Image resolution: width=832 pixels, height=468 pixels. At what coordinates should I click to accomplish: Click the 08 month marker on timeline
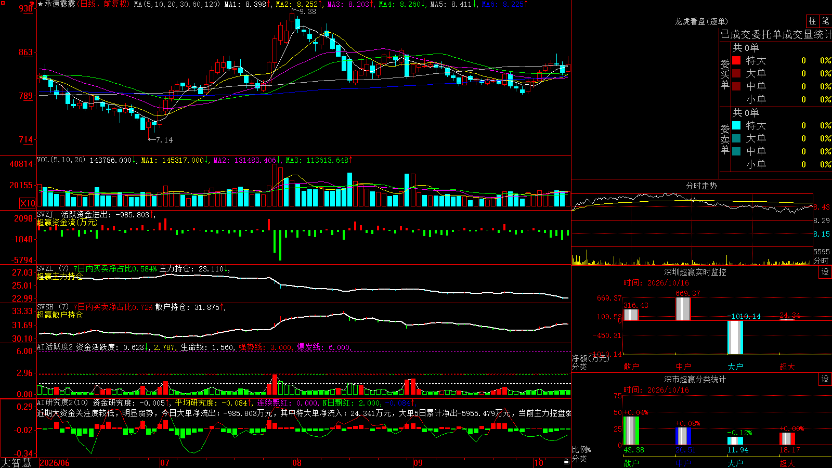(297, 463)
